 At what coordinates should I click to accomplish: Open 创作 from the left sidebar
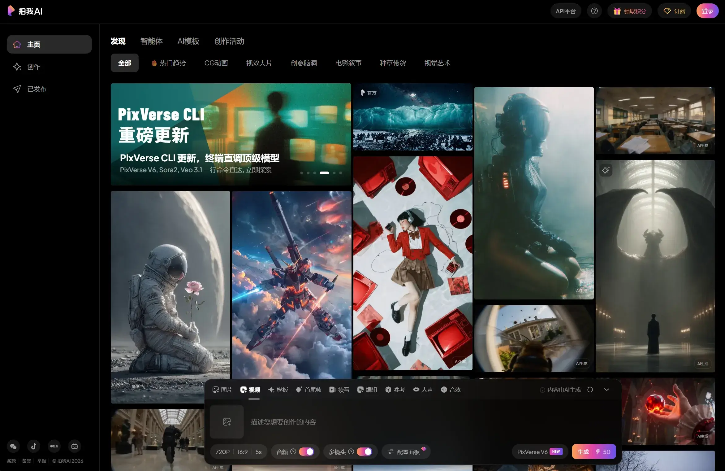coord(33,67)
